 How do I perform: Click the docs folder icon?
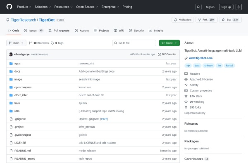(x=11, y=71)
